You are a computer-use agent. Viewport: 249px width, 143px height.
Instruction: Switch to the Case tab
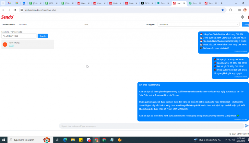99,3
